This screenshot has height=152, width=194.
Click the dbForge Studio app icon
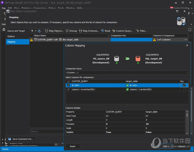coord(2,3)
